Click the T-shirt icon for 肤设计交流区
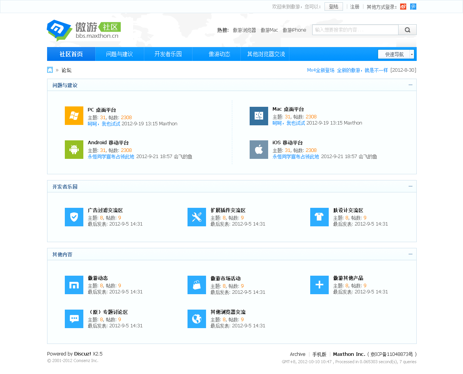Screen dimensions: 463x374 click(319, 217)
